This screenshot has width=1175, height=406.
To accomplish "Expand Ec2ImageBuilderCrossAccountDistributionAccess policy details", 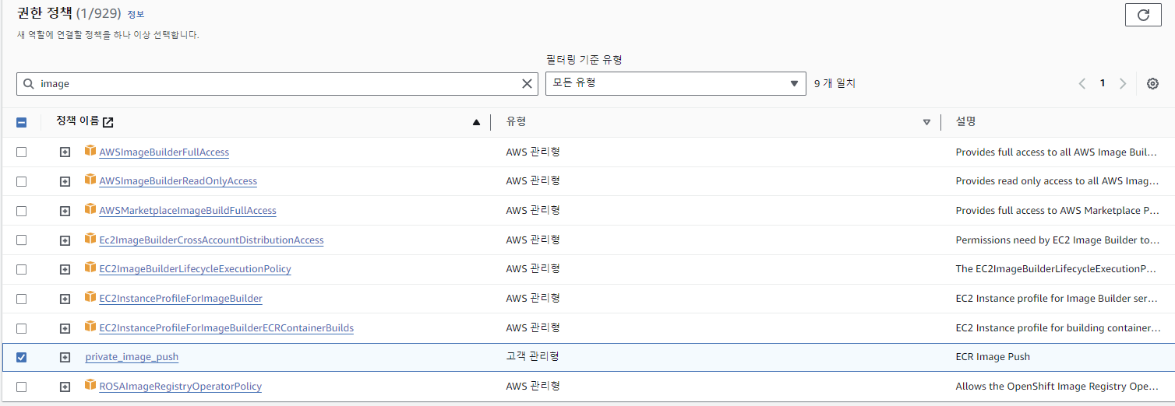I will (65, 240).
